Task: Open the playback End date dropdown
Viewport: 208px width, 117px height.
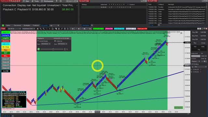Action: (x=62, y=44)
